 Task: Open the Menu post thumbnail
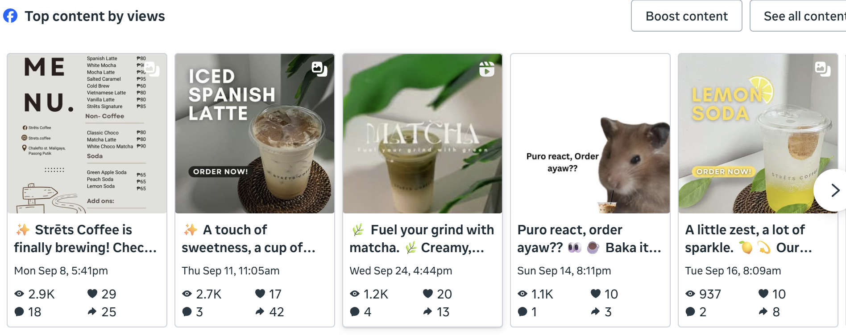87,134
